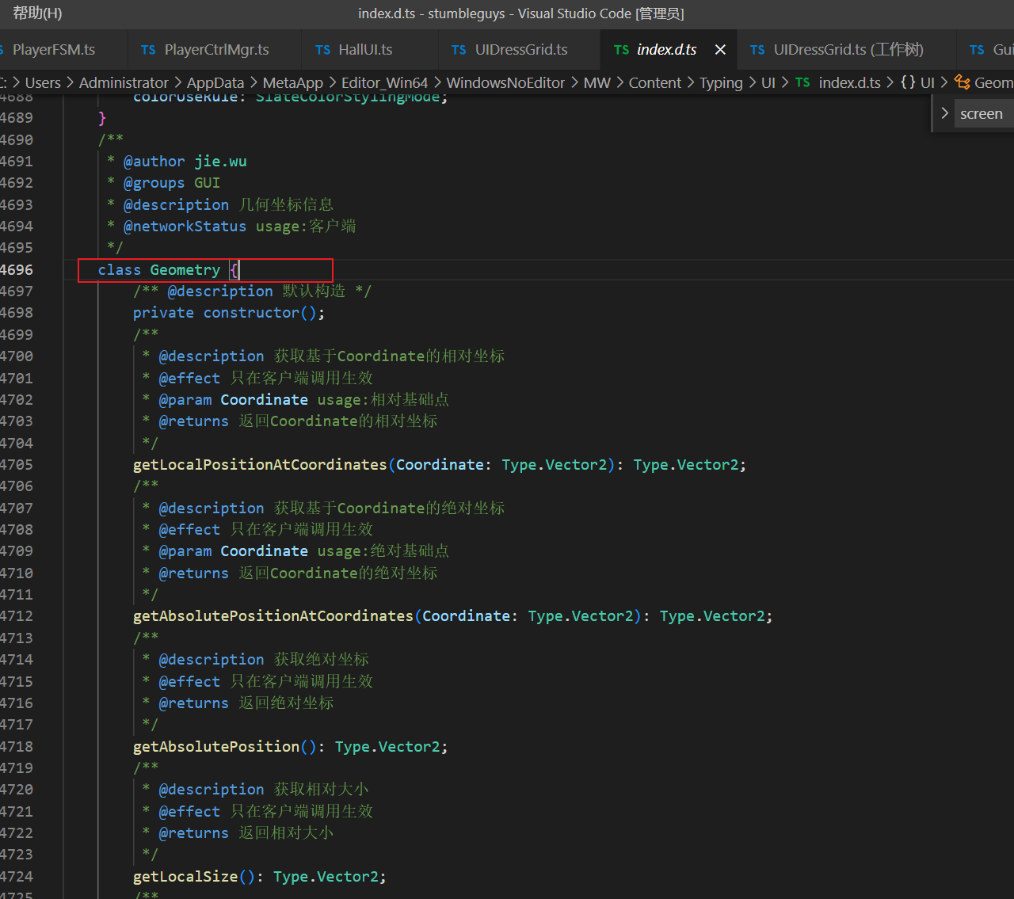Open the UIDressGrid.ts (工作树) tab

[847, 50]
